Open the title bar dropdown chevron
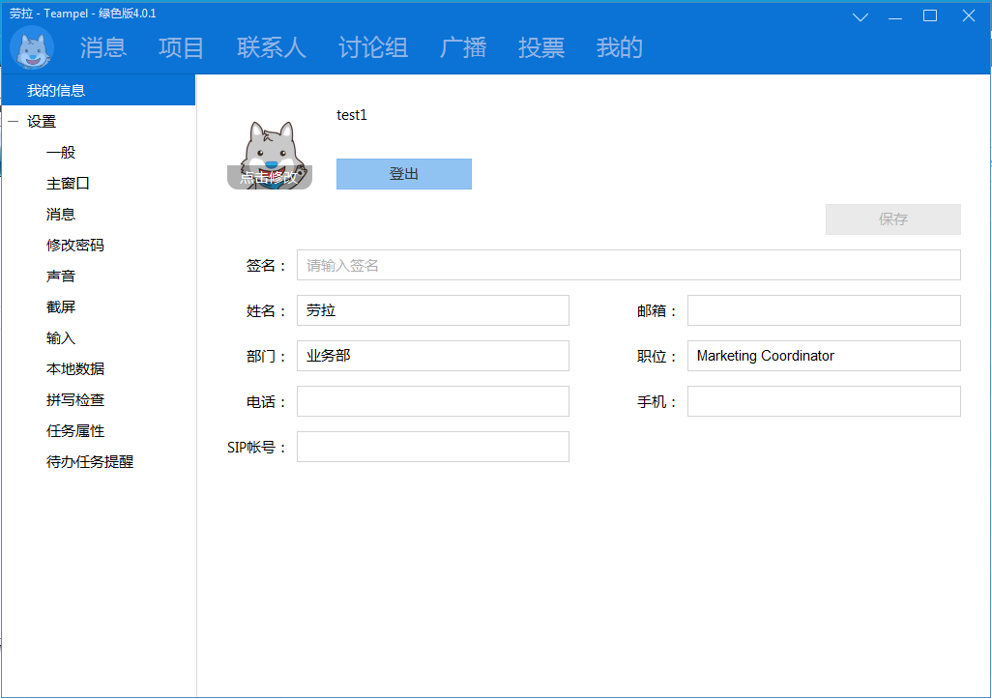The width and height of the screenshot is (992, 699). pyautogui.click(x=860, y=16)
